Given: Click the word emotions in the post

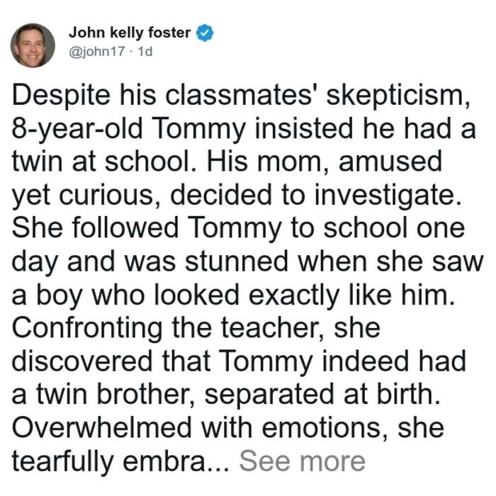Looking at the screenshot, I should point(325,428).
